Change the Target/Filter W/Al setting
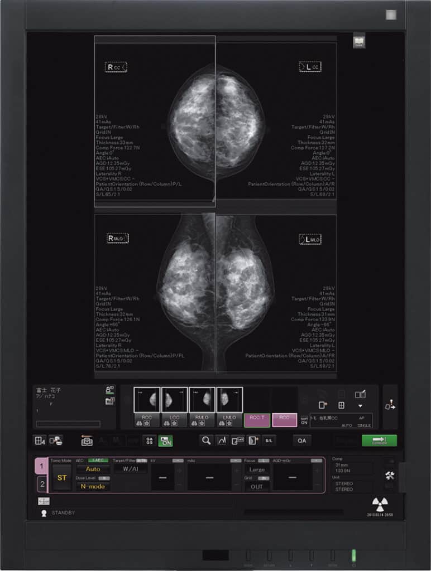Image resolution: width=431 pixels, height=571 pixels. pyautogui.click(x=131, y=468)
